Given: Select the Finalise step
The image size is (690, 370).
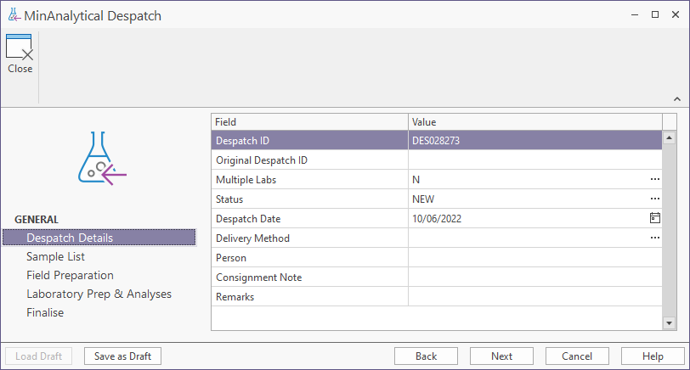Looking at the screenshot, I should pyautogui.click(x=45, y=312).
